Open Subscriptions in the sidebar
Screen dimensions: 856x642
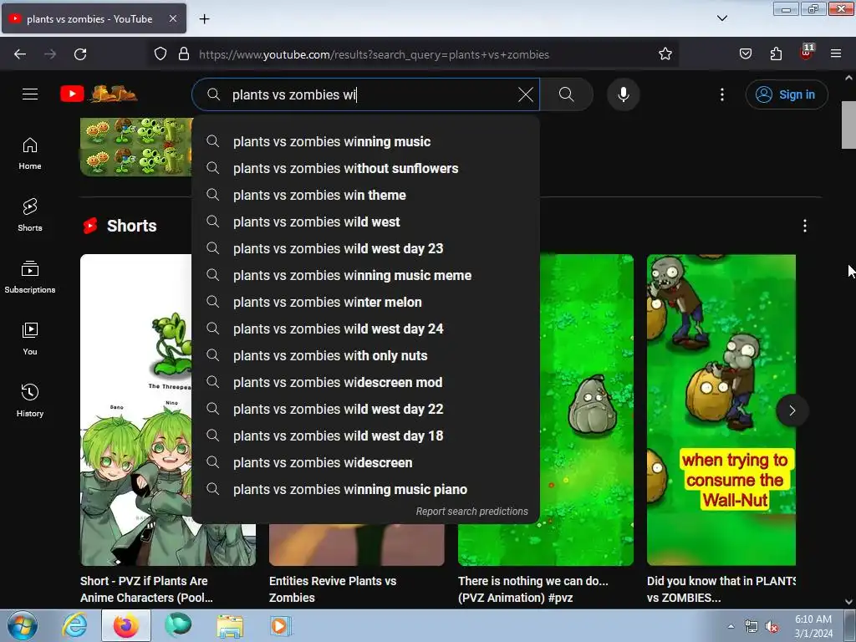click(x=30, y=277)
